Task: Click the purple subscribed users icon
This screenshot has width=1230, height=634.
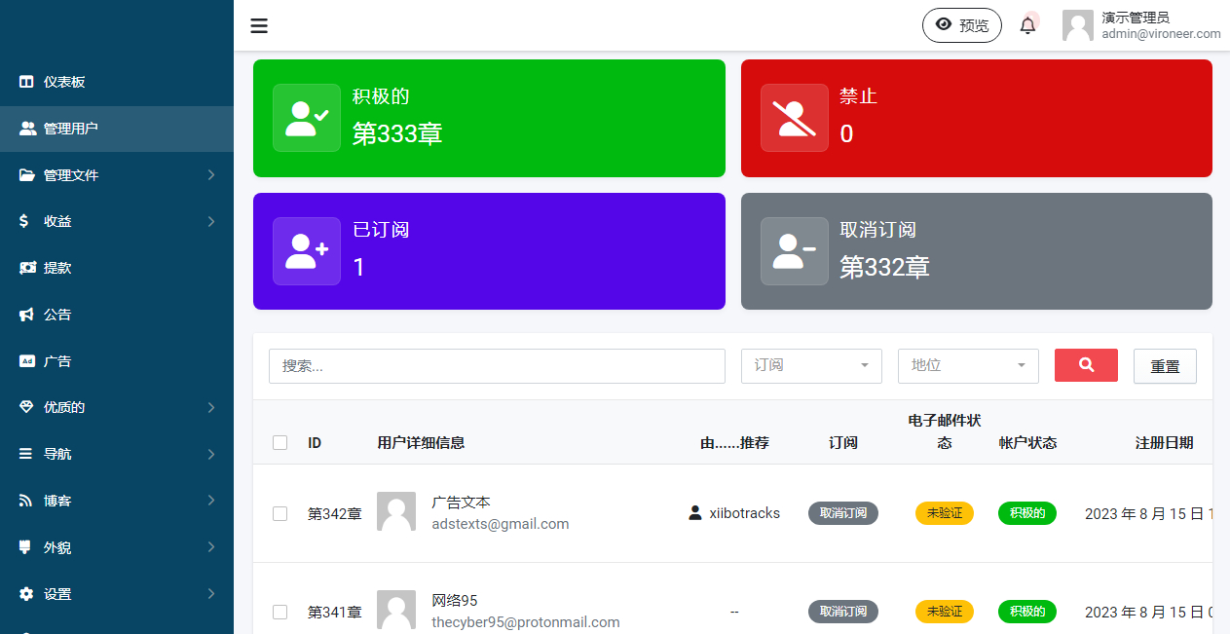Action: [x=307, y=251]
